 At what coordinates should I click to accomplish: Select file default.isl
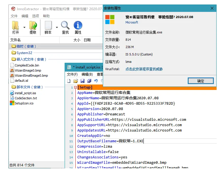[21, 81]
